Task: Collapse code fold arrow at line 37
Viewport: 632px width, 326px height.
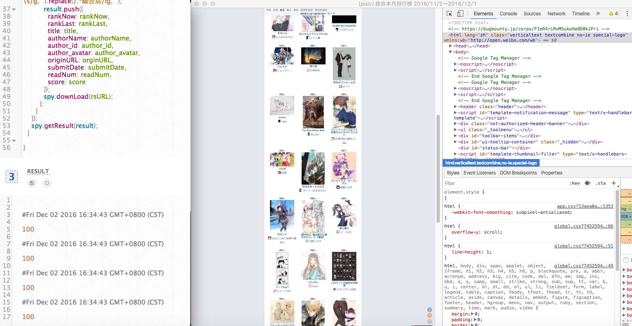Action: [14, 9]
